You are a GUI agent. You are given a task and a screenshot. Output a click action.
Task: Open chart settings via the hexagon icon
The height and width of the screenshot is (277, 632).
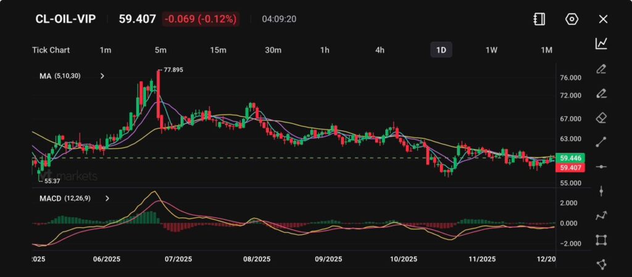(572, 19)
